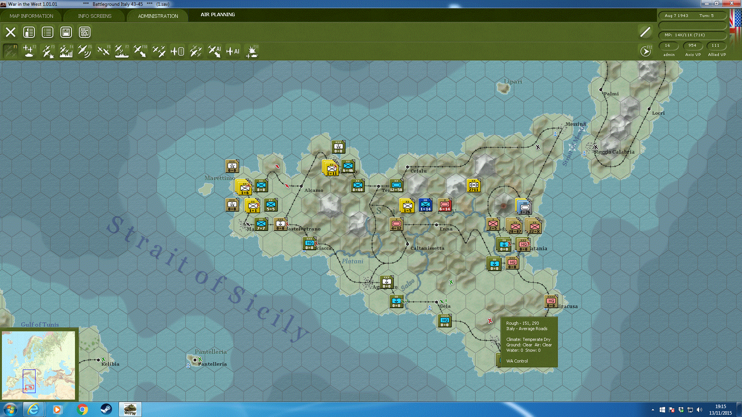Image resolution: width=742 pixels, height=417 pixels.
Task: Click the Caltanissetta city label
Action: (427, 248)
